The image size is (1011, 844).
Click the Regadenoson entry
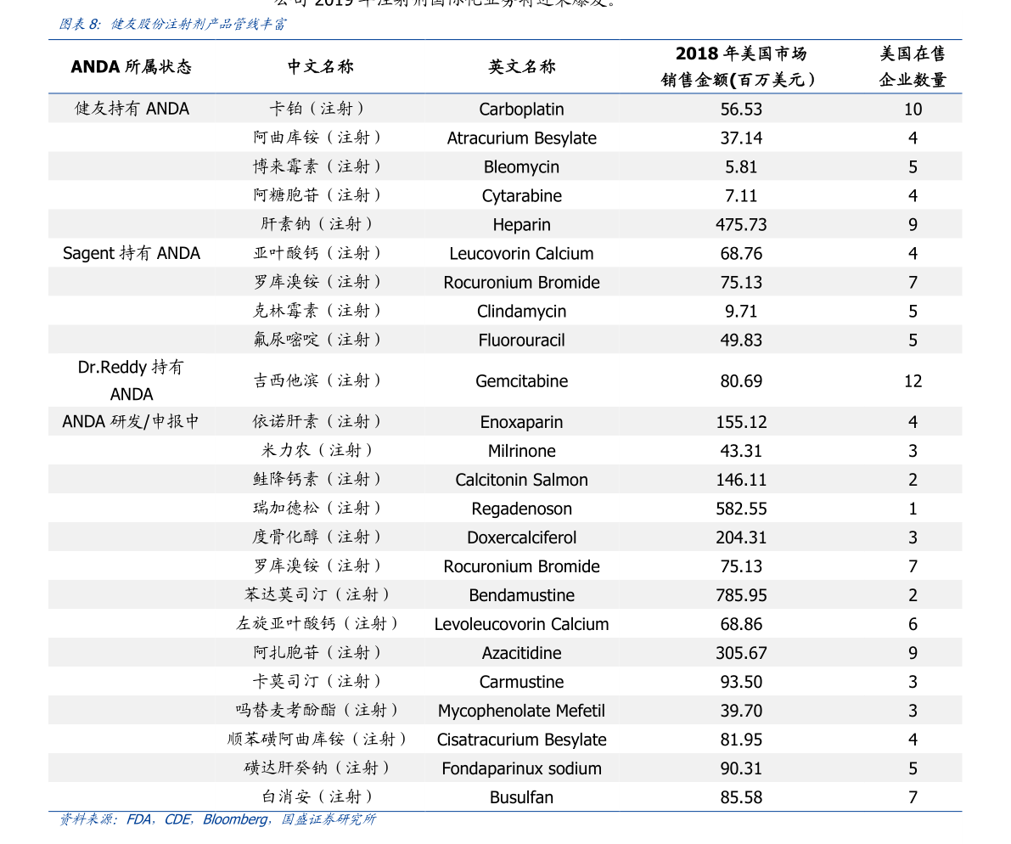coord(521,508)
